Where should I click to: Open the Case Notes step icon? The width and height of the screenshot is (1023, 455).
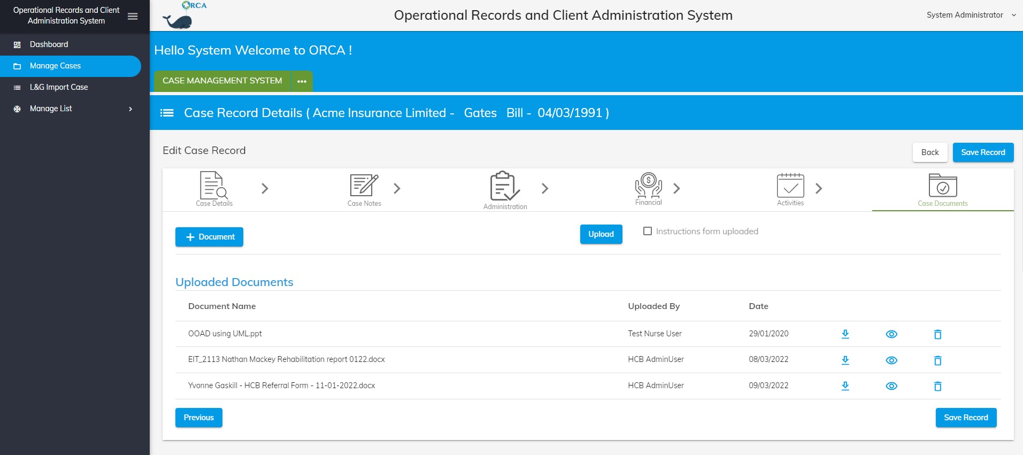click(364, 185)
